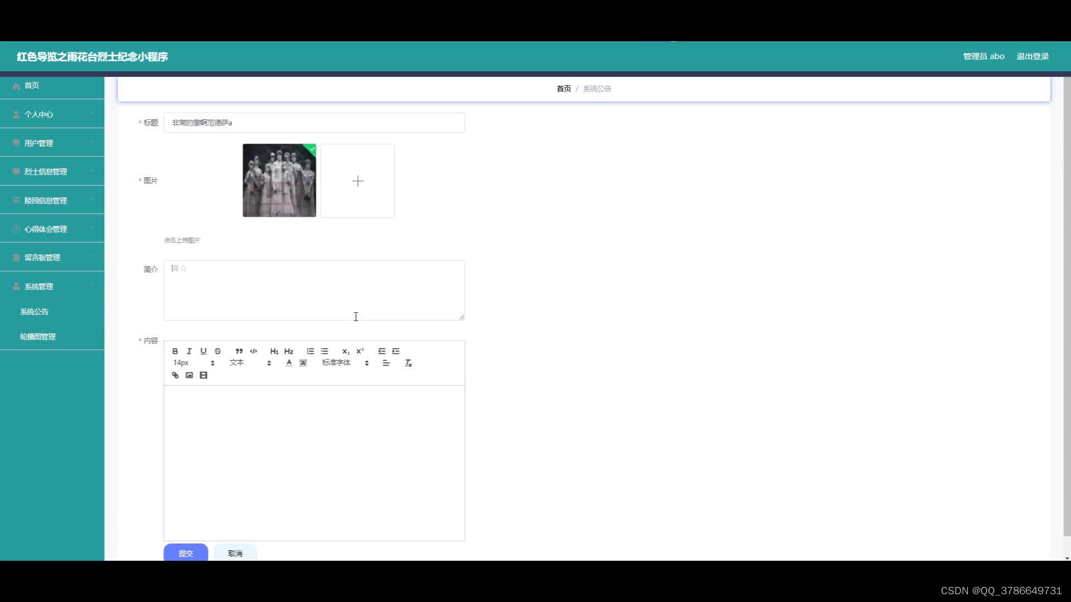Screen dimensions: 1071x602
Task: Click the 系统公告 breadcrumb text
Action: click(x=597, y=89)
